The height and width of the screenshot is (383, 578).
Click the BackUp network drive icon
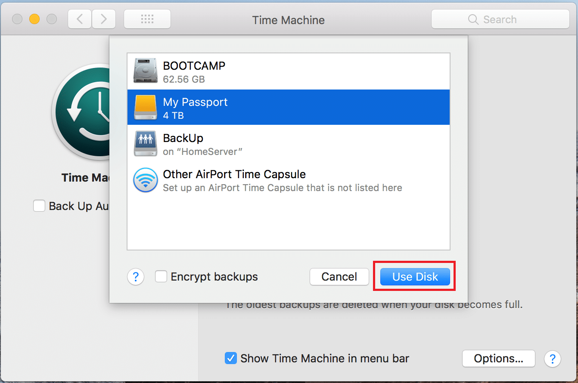point(145,143)
